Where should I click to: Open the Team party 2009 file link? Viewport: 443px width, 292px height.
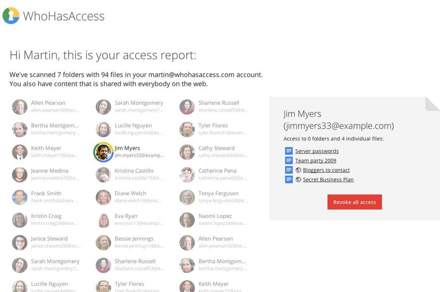pyautogui.click(x=315, y=160)
